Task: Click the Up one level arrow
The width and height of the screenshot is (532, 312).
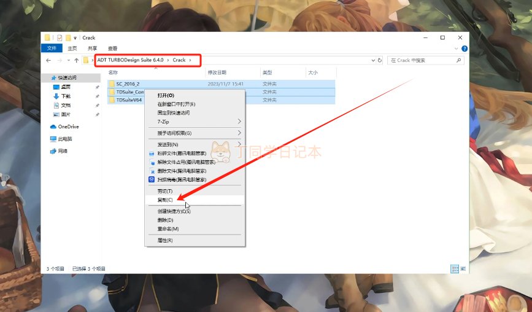Action: tap(76, 60)
